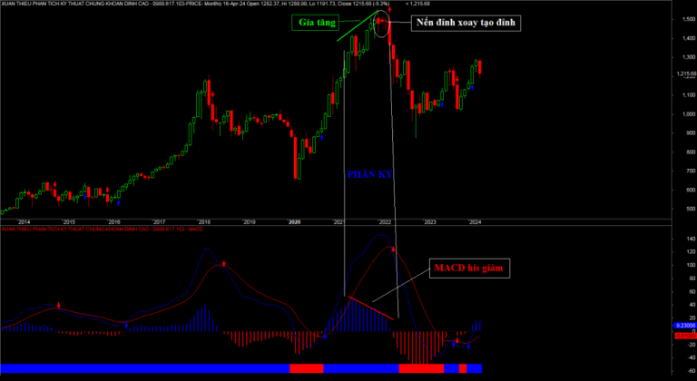Select the circle marking the top candle
The width and height of the screenshot is (697, 381).
pyautogui.click(x=381, y=23)
